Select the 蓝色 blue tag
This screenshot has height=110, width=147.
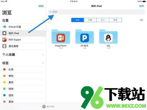(x=23, y=95)
